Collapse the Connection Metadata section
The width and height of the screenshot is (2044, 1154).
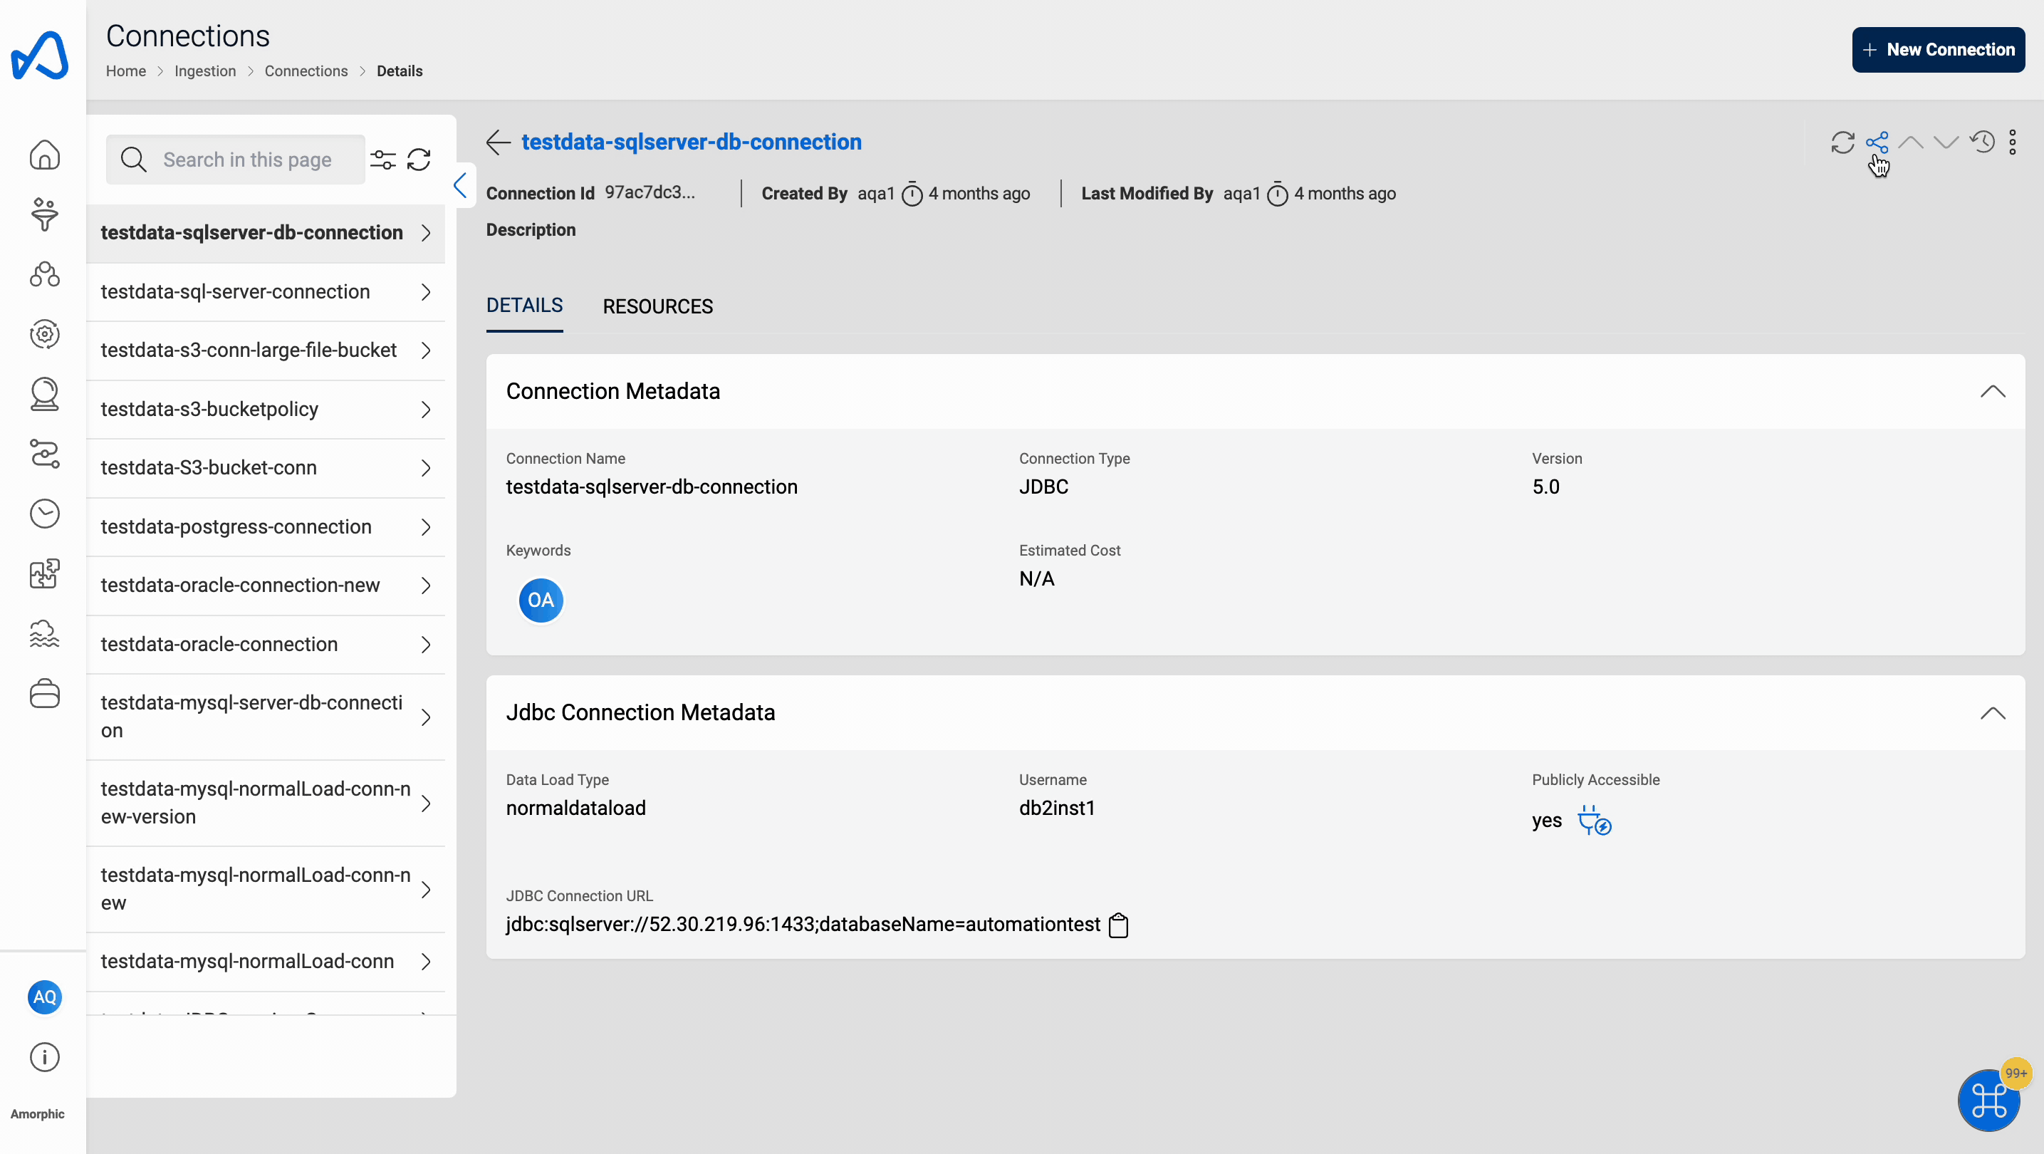[x=1993, y=390]
